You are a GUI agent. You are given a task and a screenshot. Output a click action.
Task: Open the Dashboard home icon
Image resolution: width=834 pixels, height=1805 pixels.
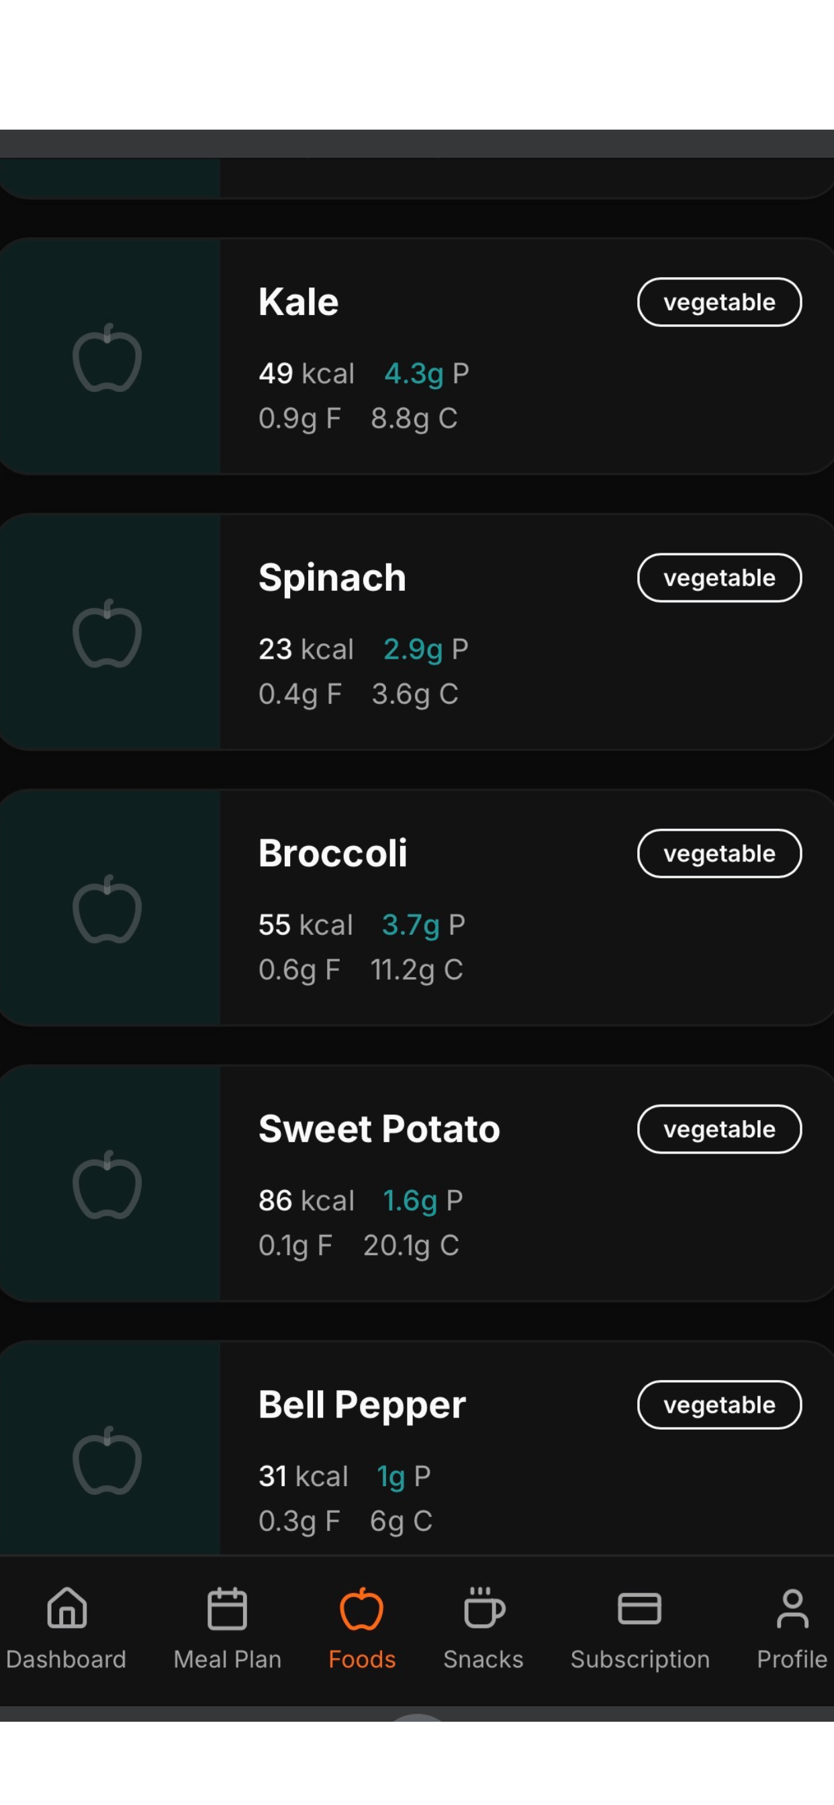tap(66, 1608)
